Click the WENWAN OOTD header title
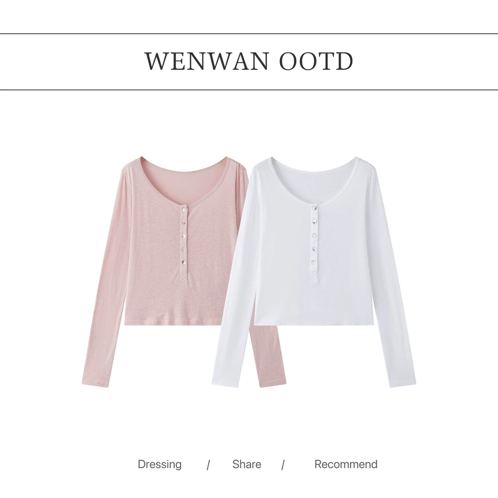The height and width of the screenshot is (498, 498). coord(249,61)
